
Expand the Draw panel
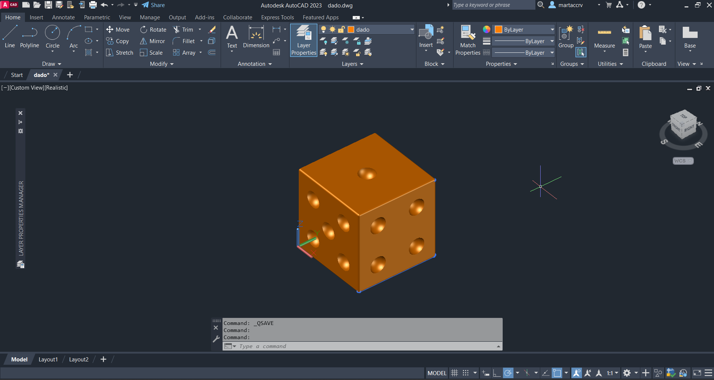[x=51, y=64]
